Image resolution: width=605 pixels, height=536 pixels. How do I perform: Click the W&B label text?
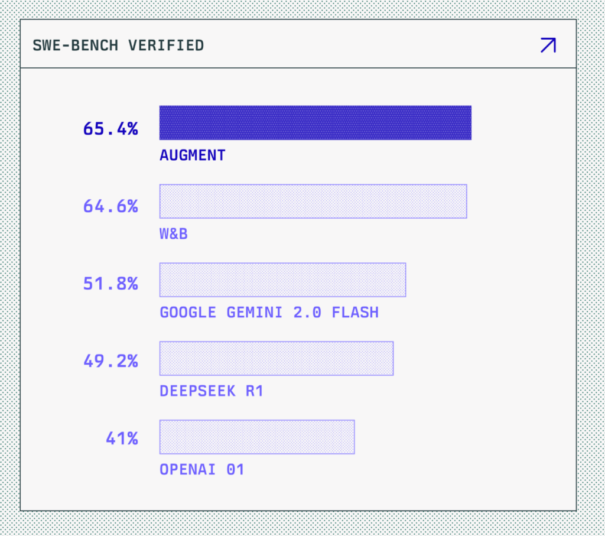pos(174,234)
